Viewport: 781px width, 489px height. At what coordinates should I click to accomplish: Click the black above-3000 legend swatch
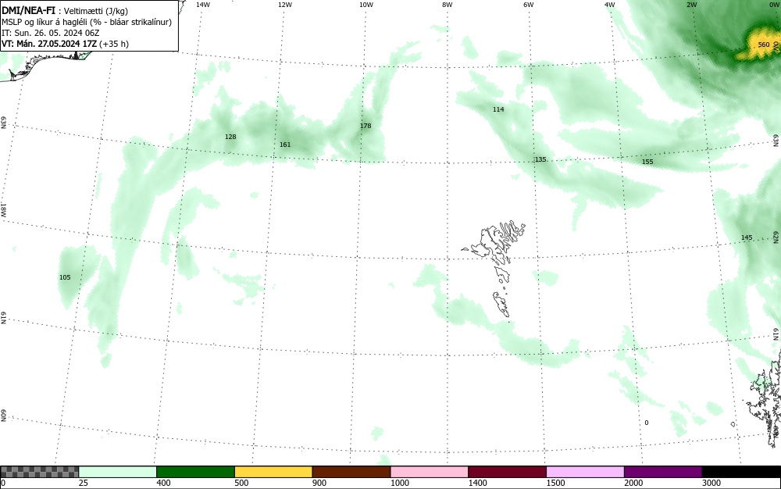click(x=741, y=472)
